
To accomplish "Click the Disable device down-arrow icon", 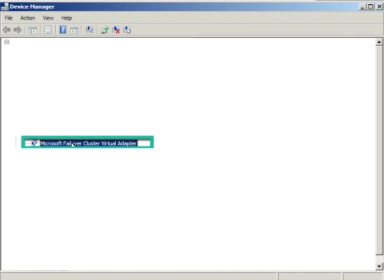I will coord(127,30).
